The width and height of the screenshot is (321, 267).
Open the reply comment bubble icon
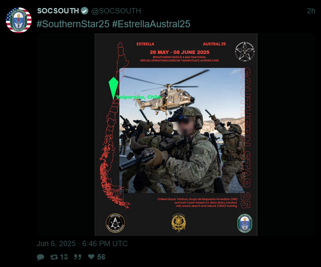click(40, 257)
